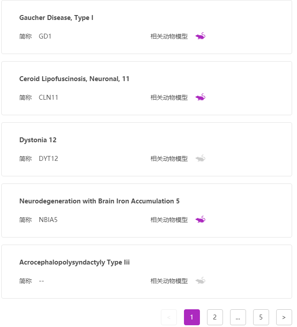Select the purple mouse icon for NBIA5
The width and height of the screenshot is (297, 327).
click(200, 220)
